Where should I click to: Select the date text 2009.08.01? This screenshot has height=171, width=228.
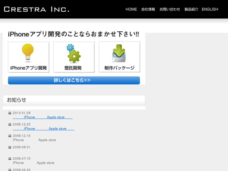tap(22, 147)
